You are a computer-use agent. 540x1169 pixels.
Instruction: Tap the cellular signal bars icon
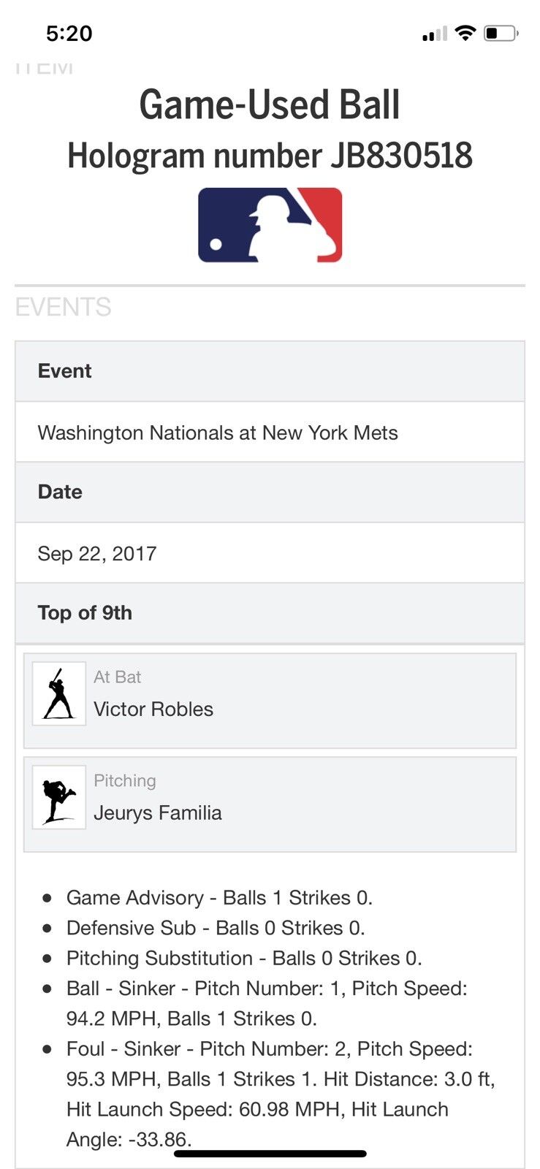pos(434,34)
